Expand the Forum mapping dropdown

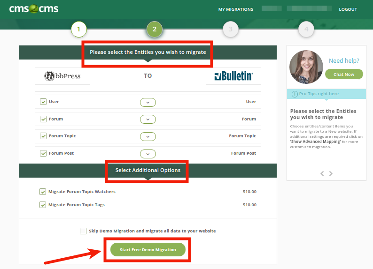(148, 120)
